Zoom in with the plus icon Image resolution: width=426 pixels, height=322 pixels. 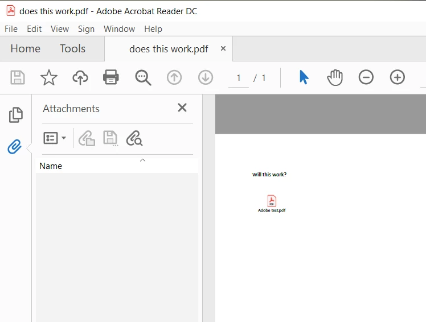(x=397, y=77)
